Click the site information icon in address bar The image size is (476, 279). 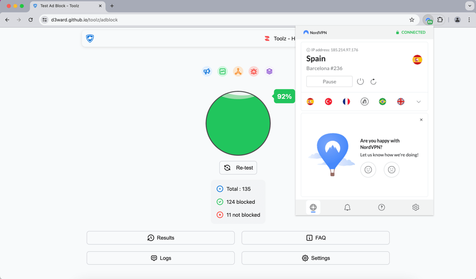click(x=45, y=20)
